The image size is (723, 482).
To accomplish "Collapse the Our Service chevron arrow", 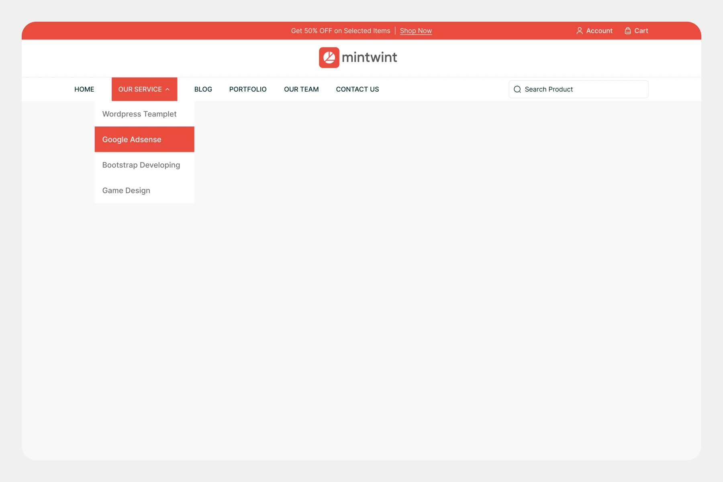I will point(167,90).
